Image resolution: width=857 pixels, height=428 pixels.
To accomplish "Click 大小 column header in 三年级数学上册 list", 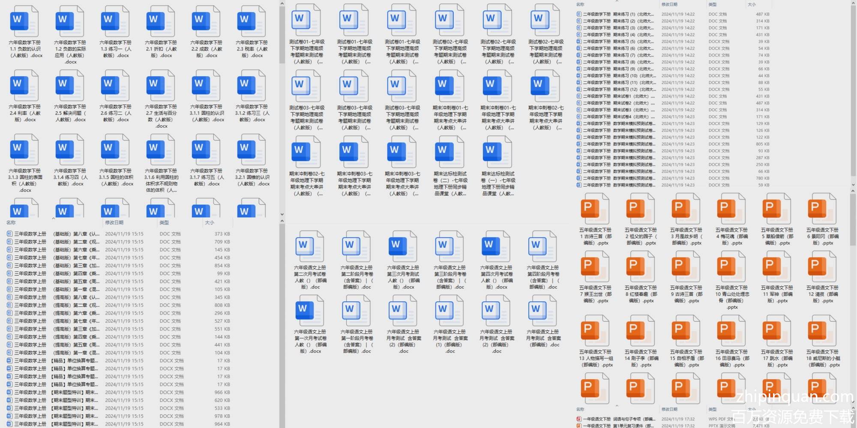I will click(x=209, y=223).
